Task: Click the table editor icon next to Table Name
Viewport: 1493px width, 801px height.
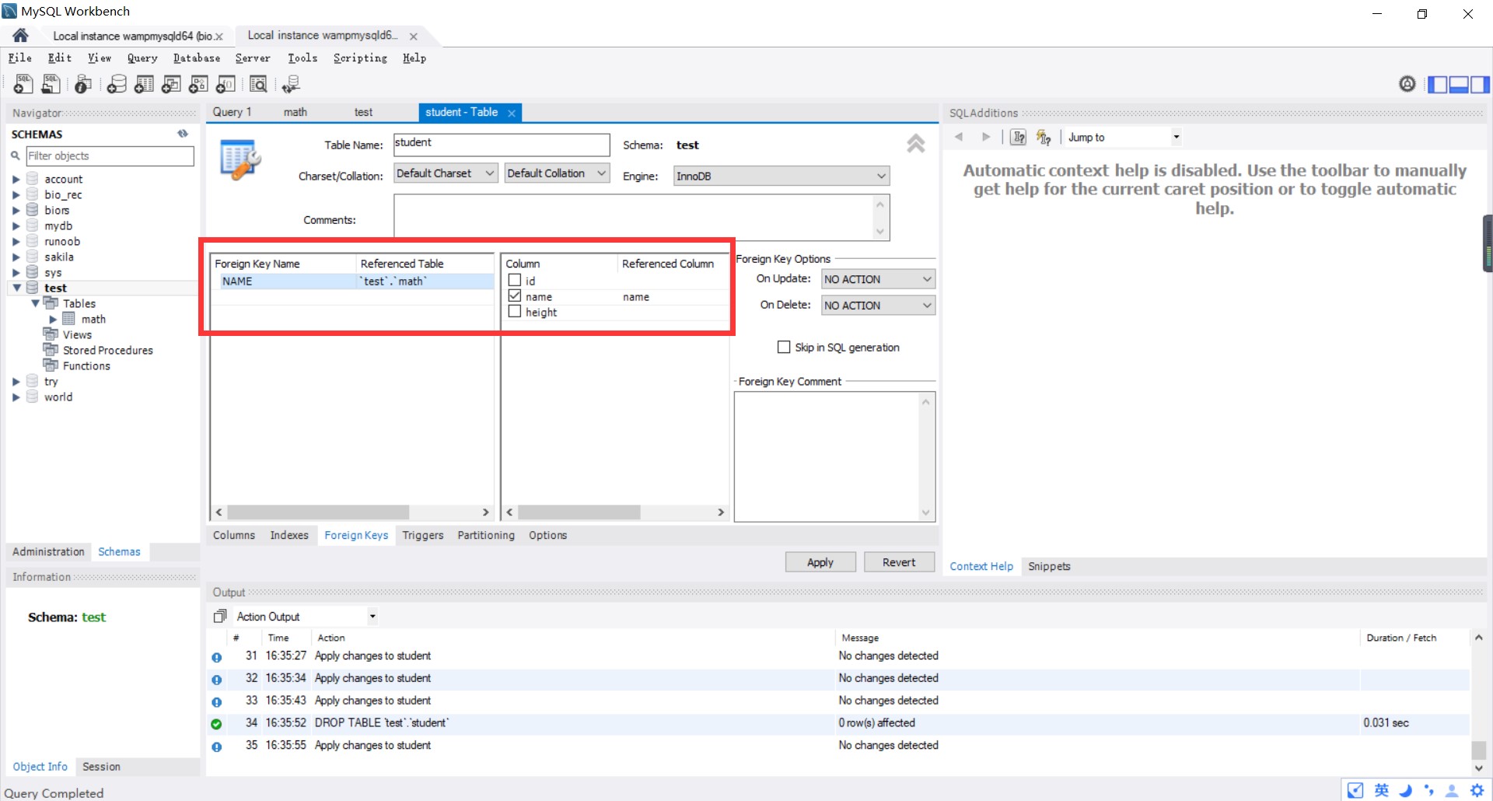Action: (x=240, y=159)
